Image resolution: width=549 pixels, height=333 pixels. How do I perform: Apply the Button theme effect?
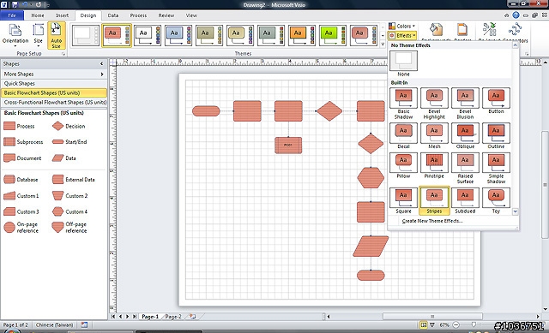(x=496, y=101)
